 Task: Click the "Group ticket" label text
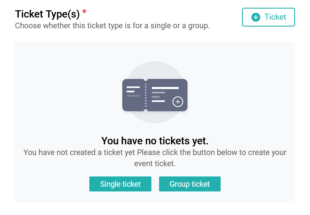tap(189, 184)
